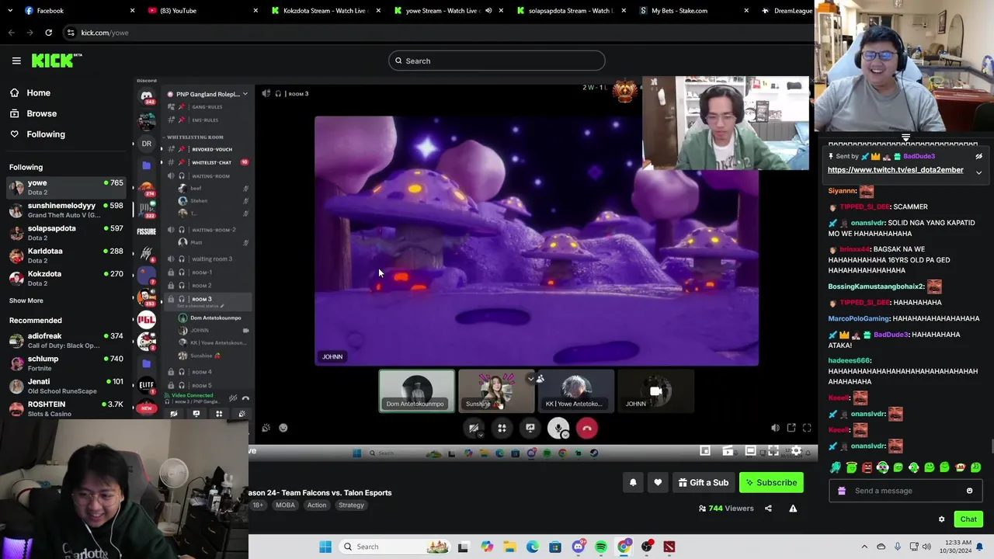Viewport: 994px width, 559px height.
Task: Open yowe channel in Following list
Action: coord(66,187)
